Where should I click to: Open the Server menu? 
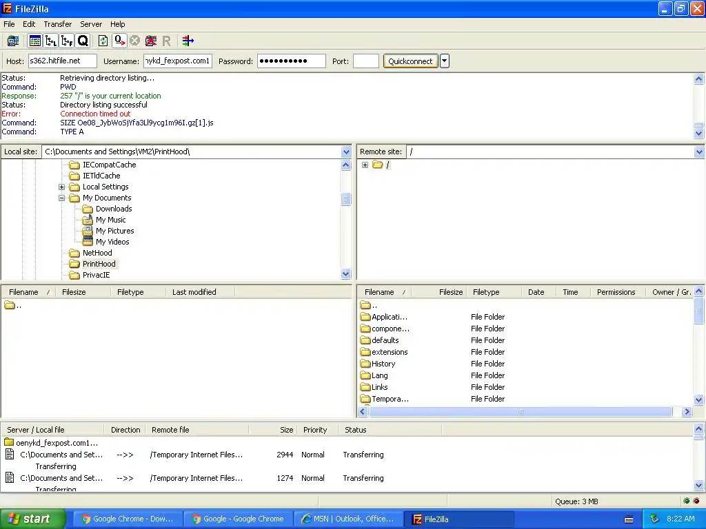tap(91, 24)
